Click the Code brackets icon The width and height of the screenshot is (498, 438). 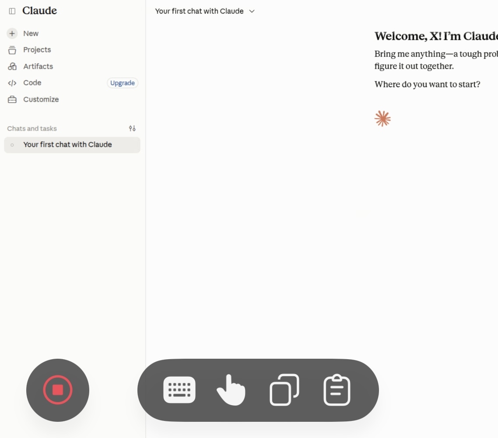tap(12, 83)
